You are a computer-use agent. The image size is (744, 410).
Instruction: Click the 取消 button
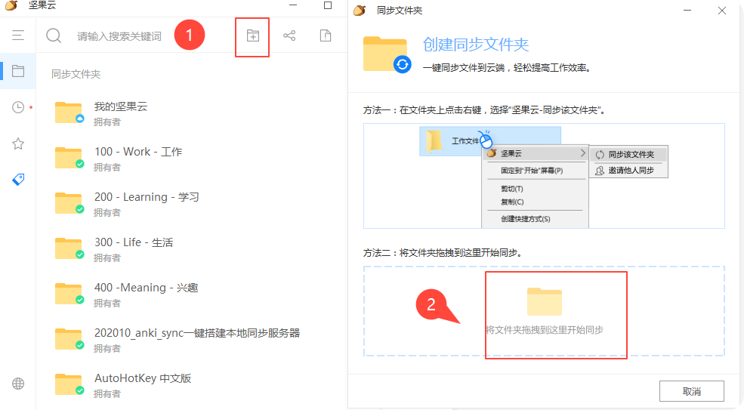pyautogui.click(x=691, y=391)
